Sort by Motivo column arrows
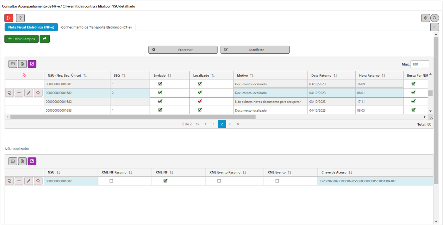 pyautogui.click(x=252, y=76)
